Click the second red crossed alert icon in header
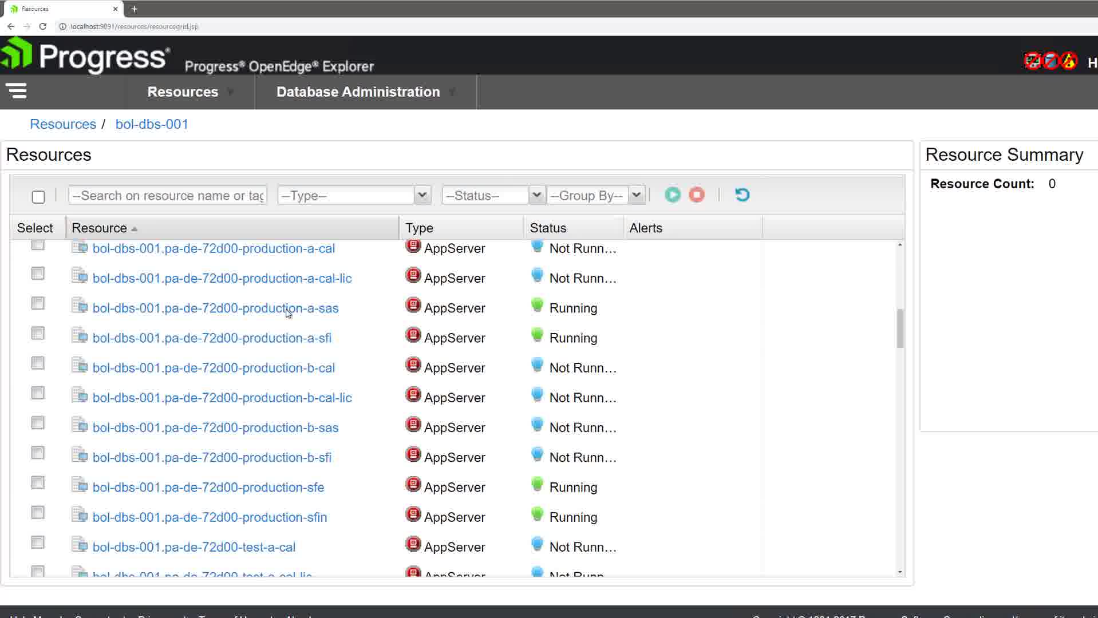This screenshot has height=618, width=1098. click(x=1050, y=61)
